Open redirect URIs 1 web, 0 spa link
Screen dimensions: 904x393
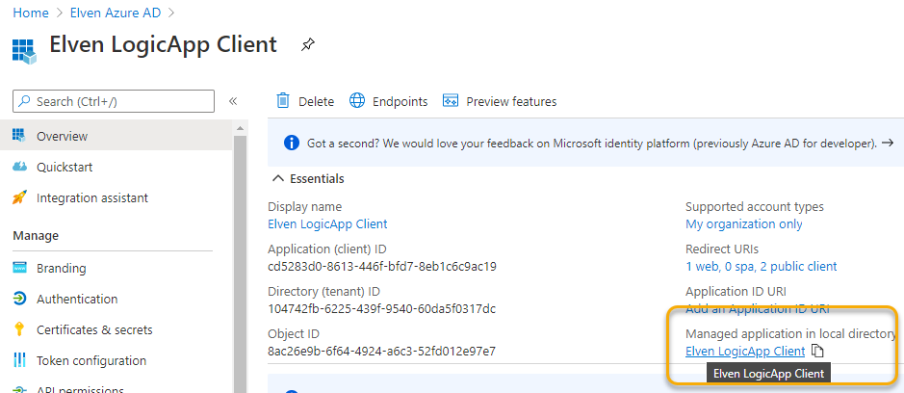761,267
